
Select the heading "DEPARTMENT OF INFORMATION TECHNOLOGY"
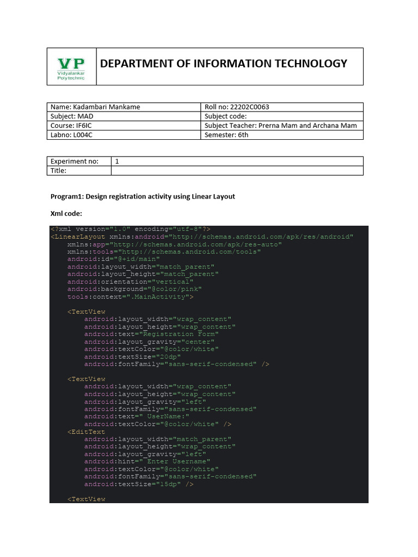click(x=224, y=64)
